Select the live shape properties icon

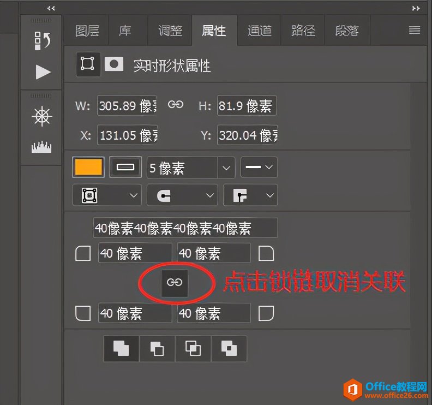tap(88, 64)
